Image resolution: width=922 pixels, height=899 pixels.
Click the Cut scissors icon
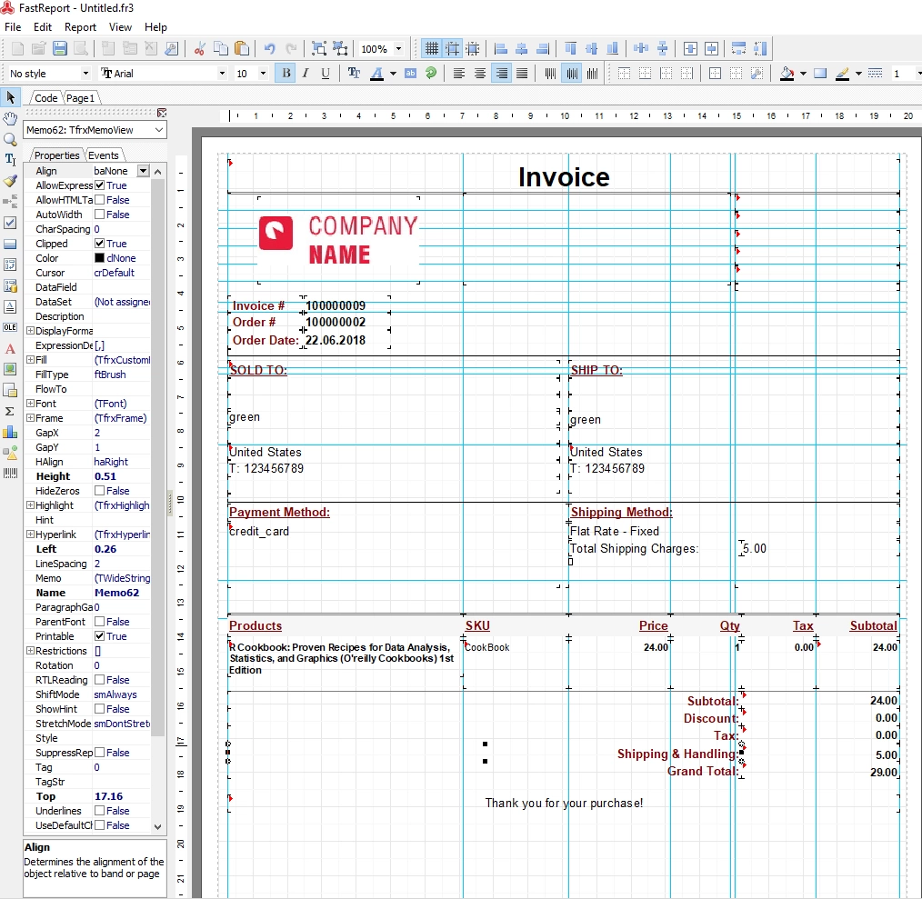pyautogui.click(x=199, y=49)
